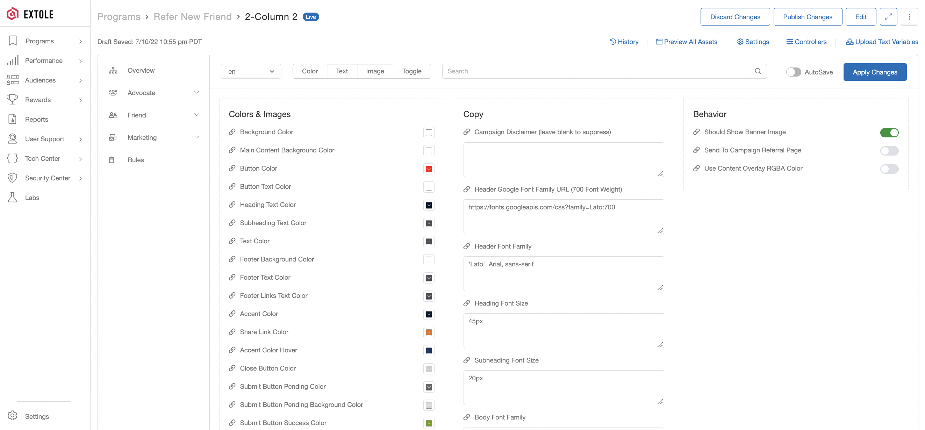
Task: Expand the Friend section
Action: click(x=196, y=115)
